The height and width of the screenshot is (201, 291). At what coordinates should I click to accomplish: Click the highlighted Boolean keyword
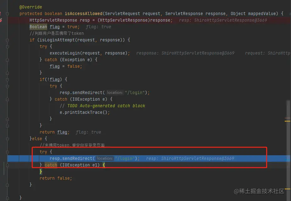coord(38,27)
